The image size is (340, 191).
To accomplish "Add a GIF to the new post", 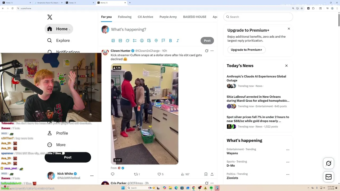I will pos(120,41).
